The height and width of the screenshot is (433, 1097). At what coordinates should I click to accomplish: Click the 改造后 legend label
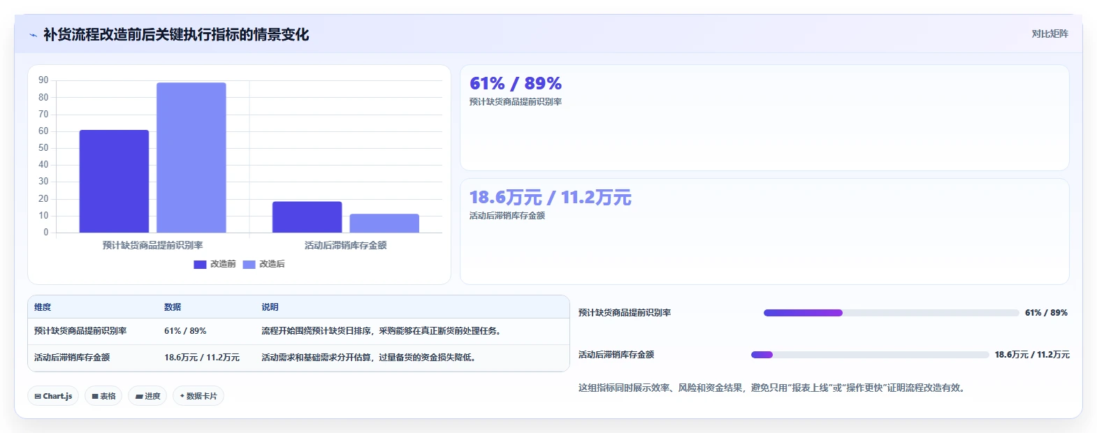pyautogui.click(x=272, y=264)
